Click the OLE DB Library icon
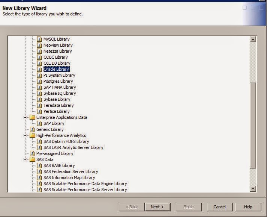The width and height of the screenshot is (267, 217). (x=39, y=63)
